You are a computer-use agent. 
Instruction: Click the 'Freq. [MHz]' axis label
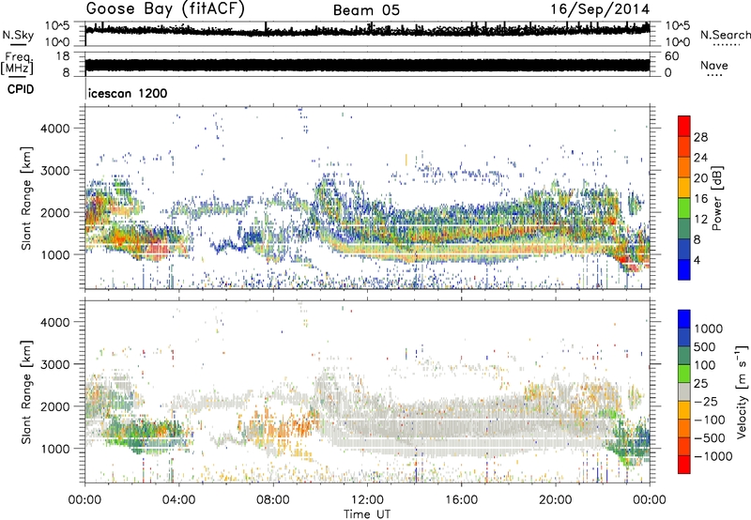tap(17, 63)
